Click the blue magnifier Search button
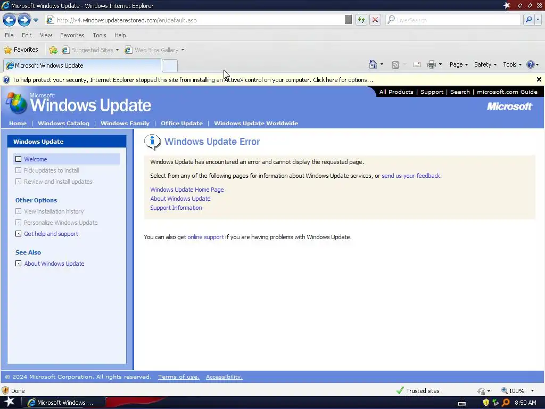 tap(529, 20)
